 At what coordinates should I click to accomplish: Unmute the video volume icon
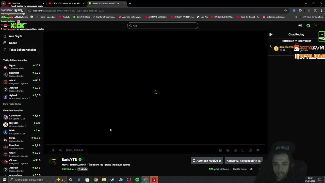[61, 150]
